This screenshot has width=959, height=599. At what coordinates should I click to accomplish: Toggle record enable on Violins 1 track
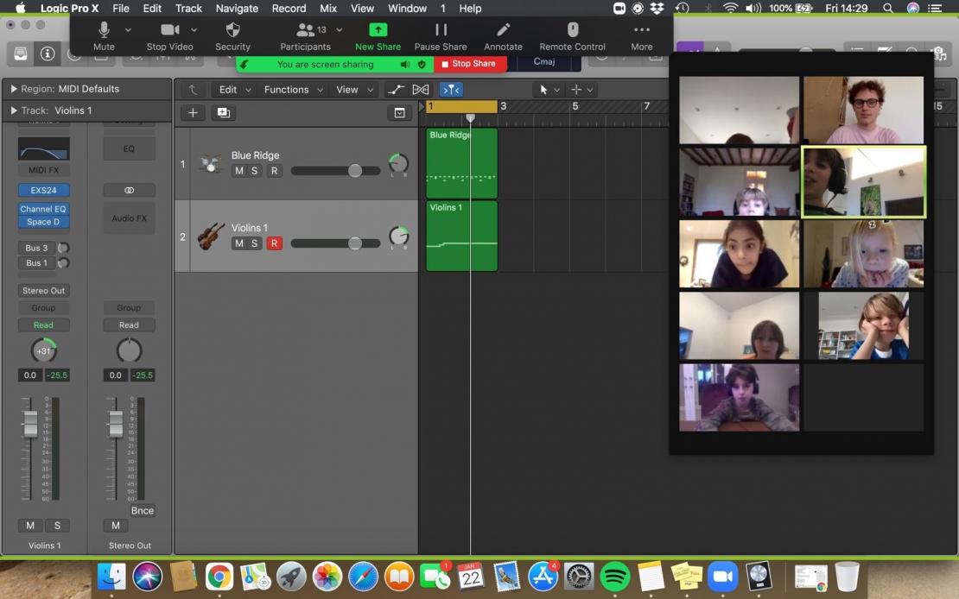[274, 243]
